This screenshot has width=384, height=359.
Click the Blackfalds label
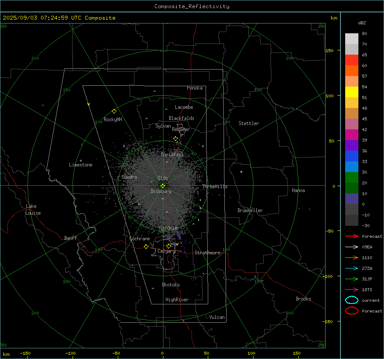coord(181,118)
